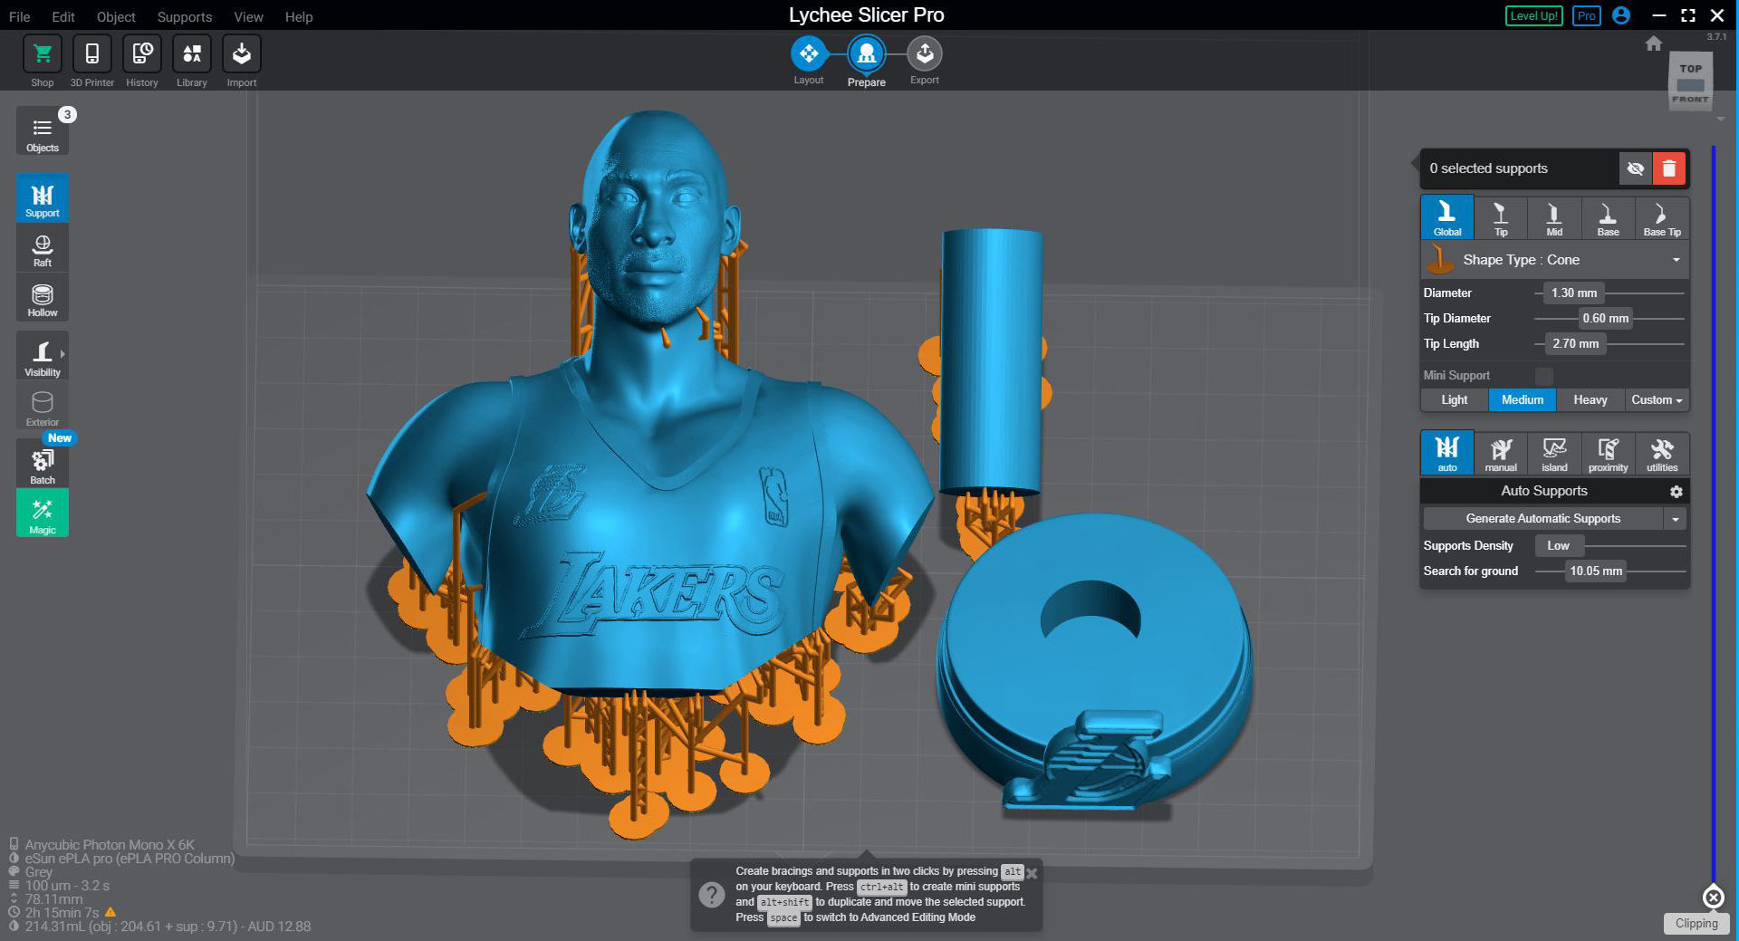Select the Support tool in left sidebar
This screenshot has width=1739, height=941.
pos(42,198)
